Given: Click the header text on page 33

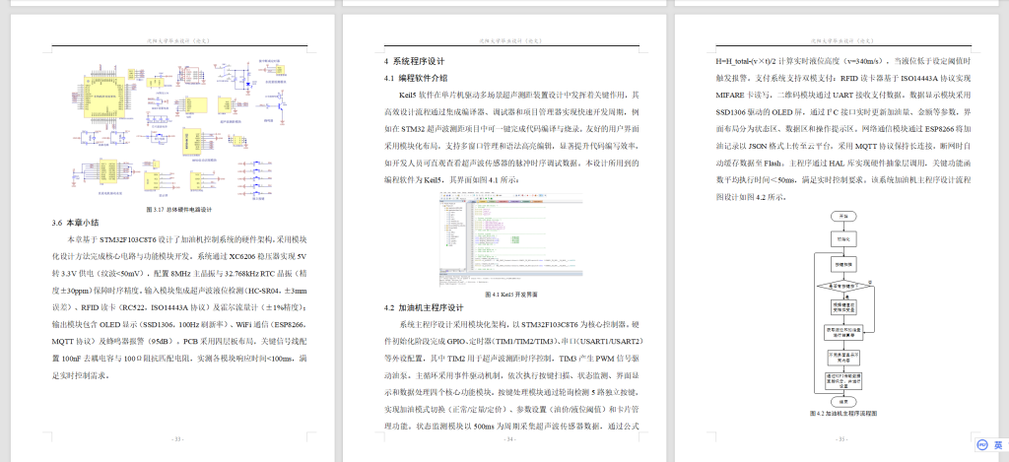Looking at the screenshot, I should tap(179, 40).
